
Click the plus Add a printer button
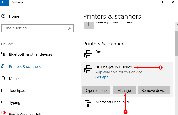89,25
